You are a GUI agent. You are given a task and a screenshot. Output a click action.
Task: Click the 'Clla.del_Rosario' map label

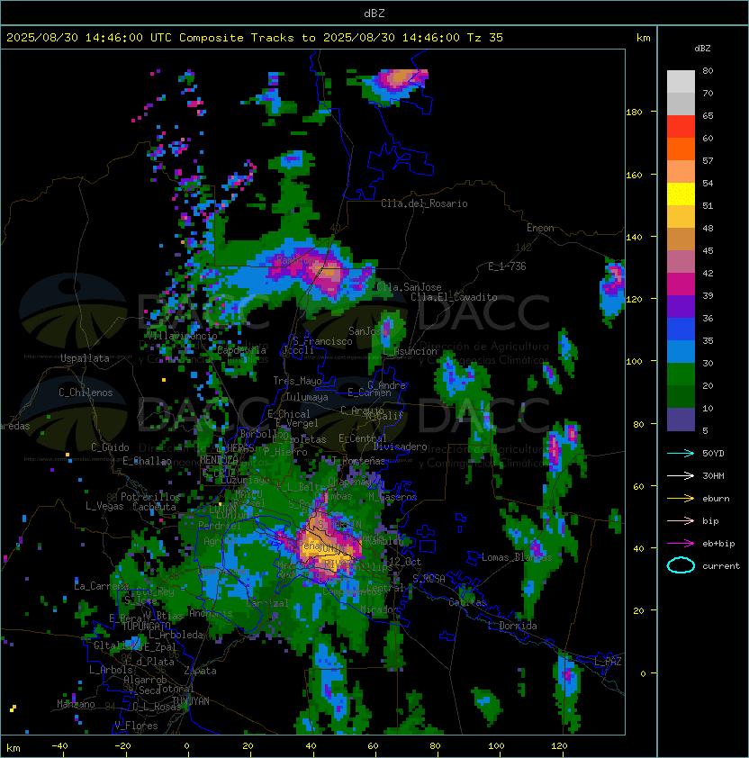pos(424,203)
